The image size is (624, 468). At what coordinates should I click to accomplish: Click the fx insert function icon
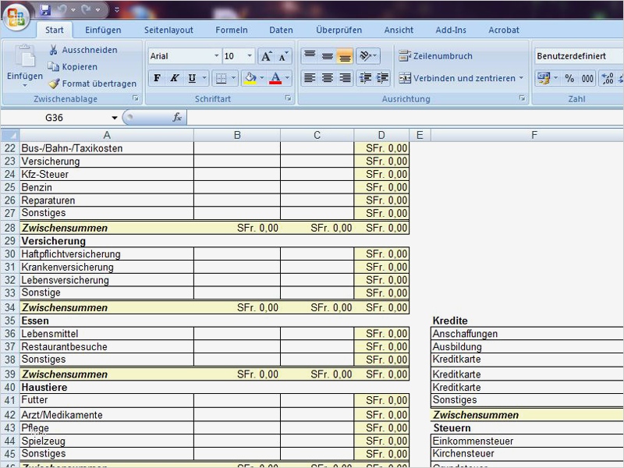(x=177, y=118)
